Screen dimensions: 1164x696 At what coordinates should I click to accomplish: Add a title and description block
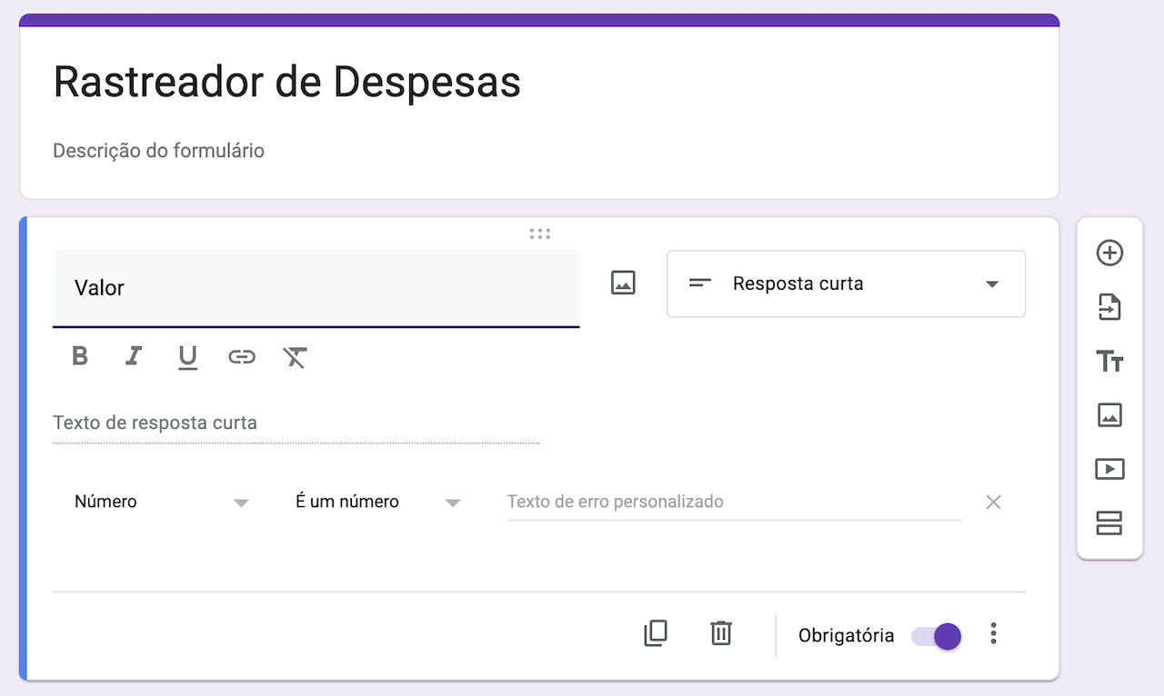(x=1109, y=362)
